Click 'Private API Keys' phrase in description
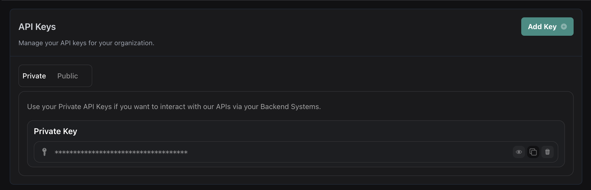This screenshot has height=190, width=591. tap(85, 106)
